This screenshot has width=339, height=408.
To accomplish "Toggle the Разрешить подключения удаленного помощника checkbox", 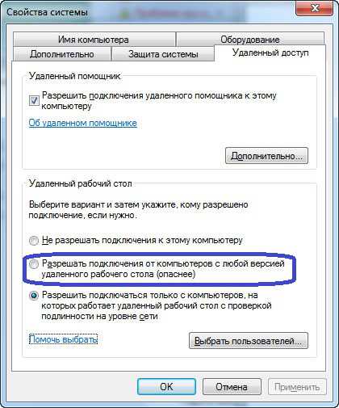I will pos(34,101).
